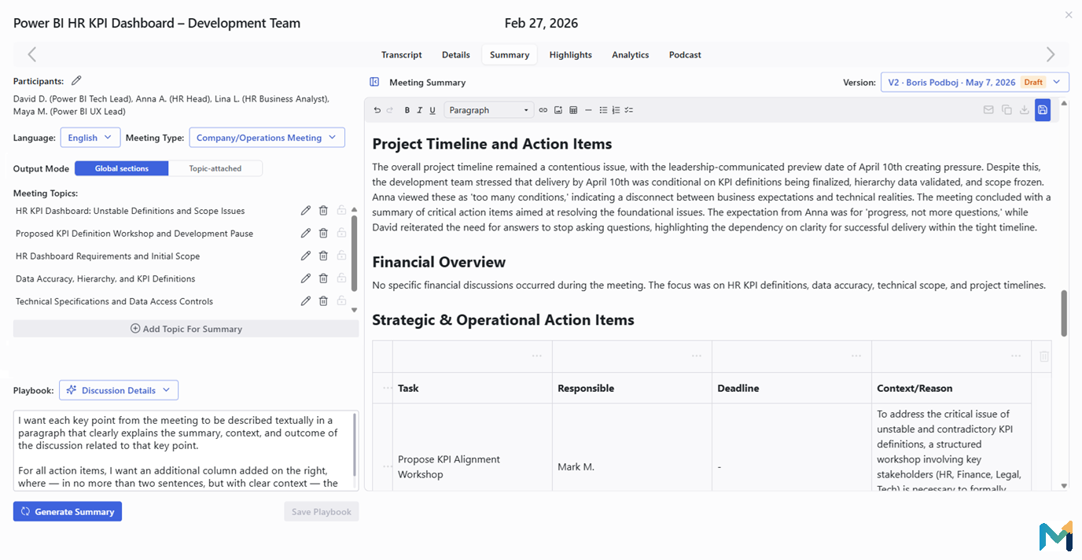Viewport: 1082px width, 560px height.
Task: Toggle lock on 'Technical Specifications' topic
Action: click(x=341, y=300)
